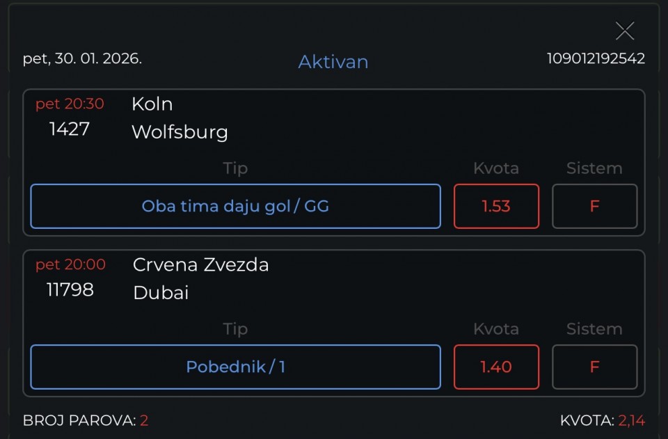Select the ticket number 109012192542

point(596,58)
